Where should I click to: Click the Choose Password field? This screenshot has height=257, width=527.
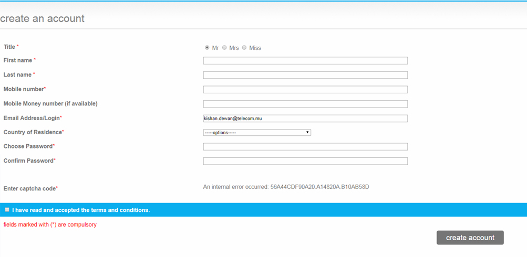(x=305, y=147)
